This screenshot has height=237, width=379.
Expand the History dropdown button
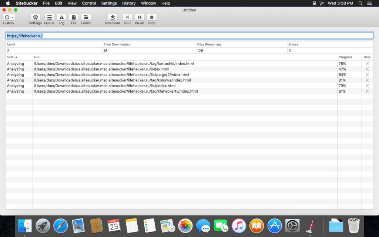[9, 17]
